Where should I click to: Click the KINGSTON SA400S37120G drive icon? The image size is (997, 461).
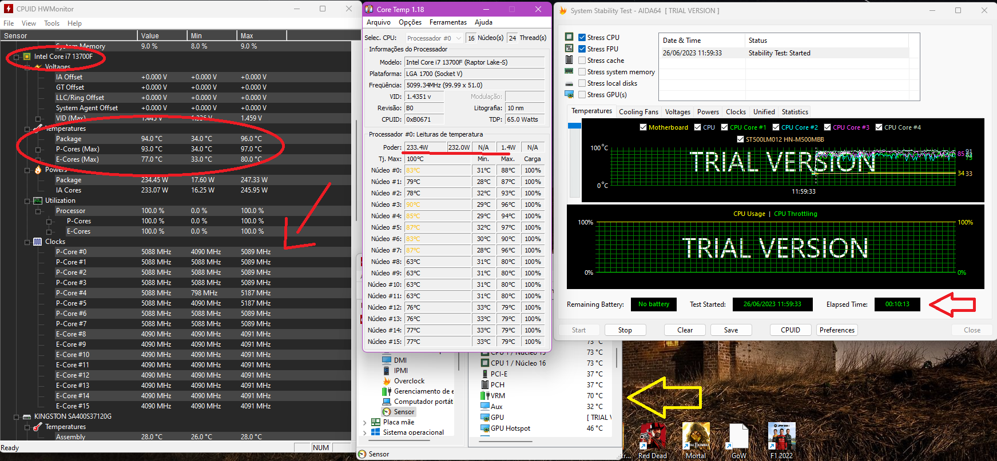[27, 416]
